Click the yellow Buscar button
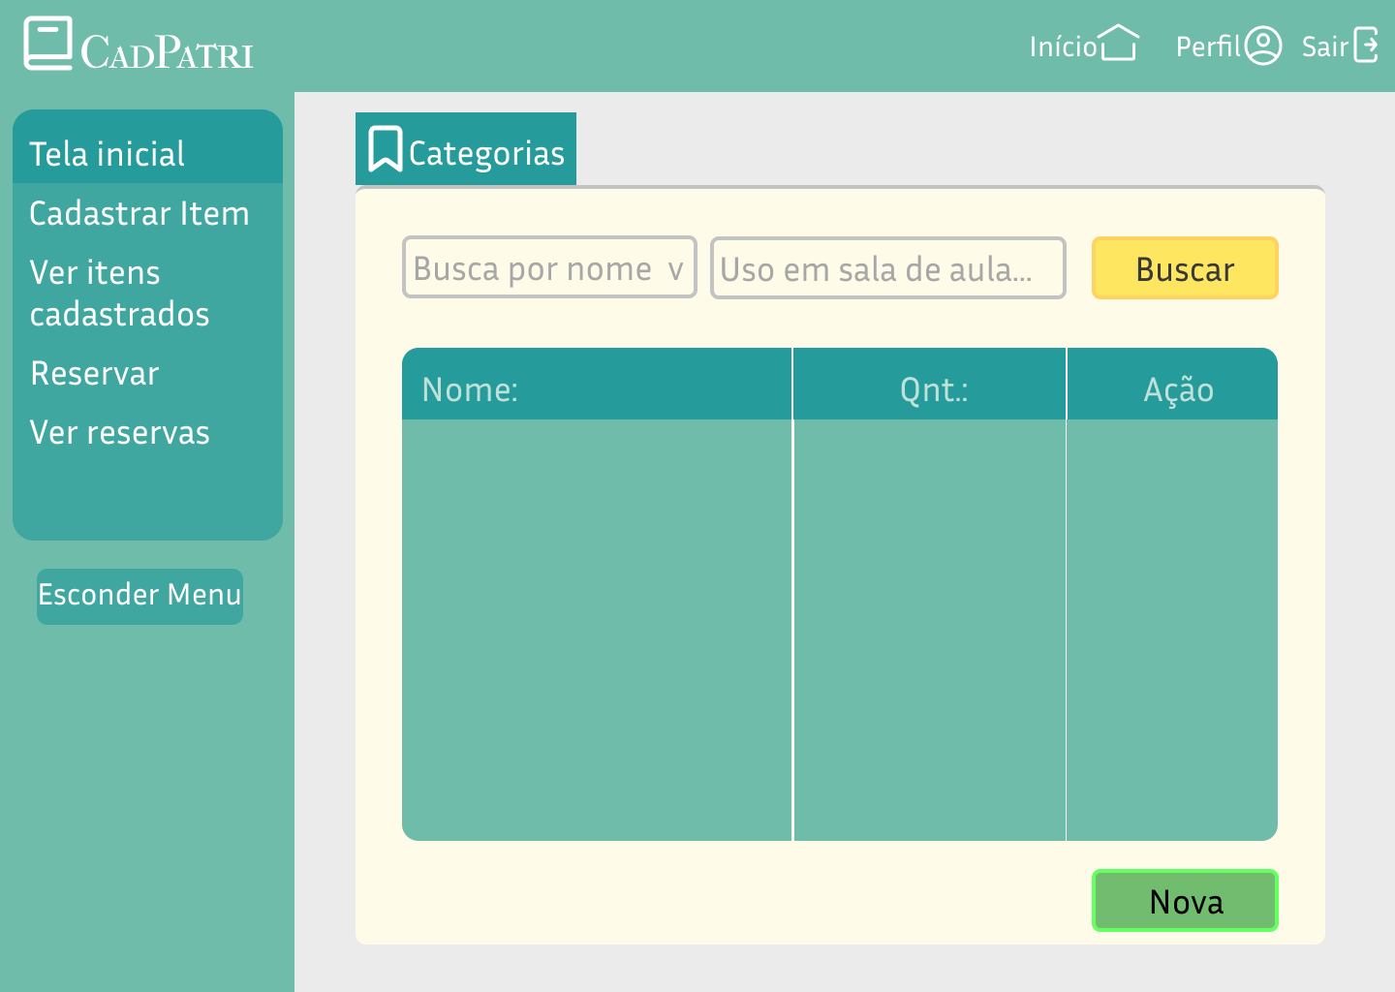 1185,268
